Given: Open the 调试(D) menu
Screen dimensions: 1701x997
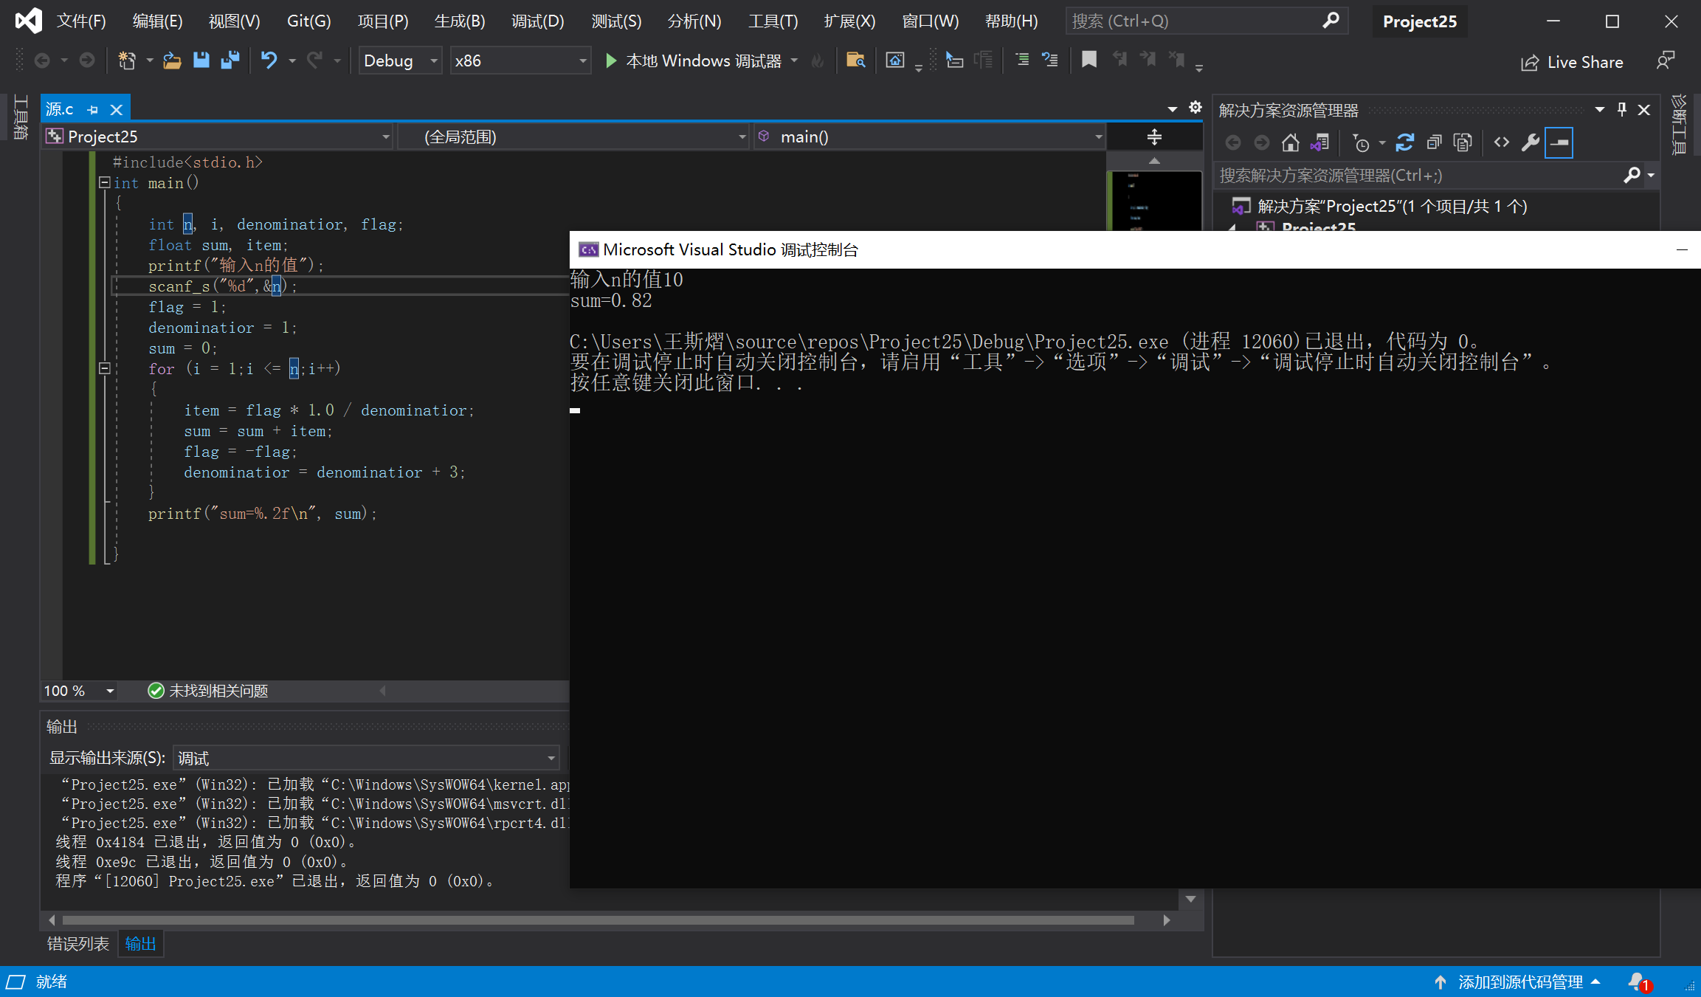Looking at the screenshot, I should (x=537, y=21).
